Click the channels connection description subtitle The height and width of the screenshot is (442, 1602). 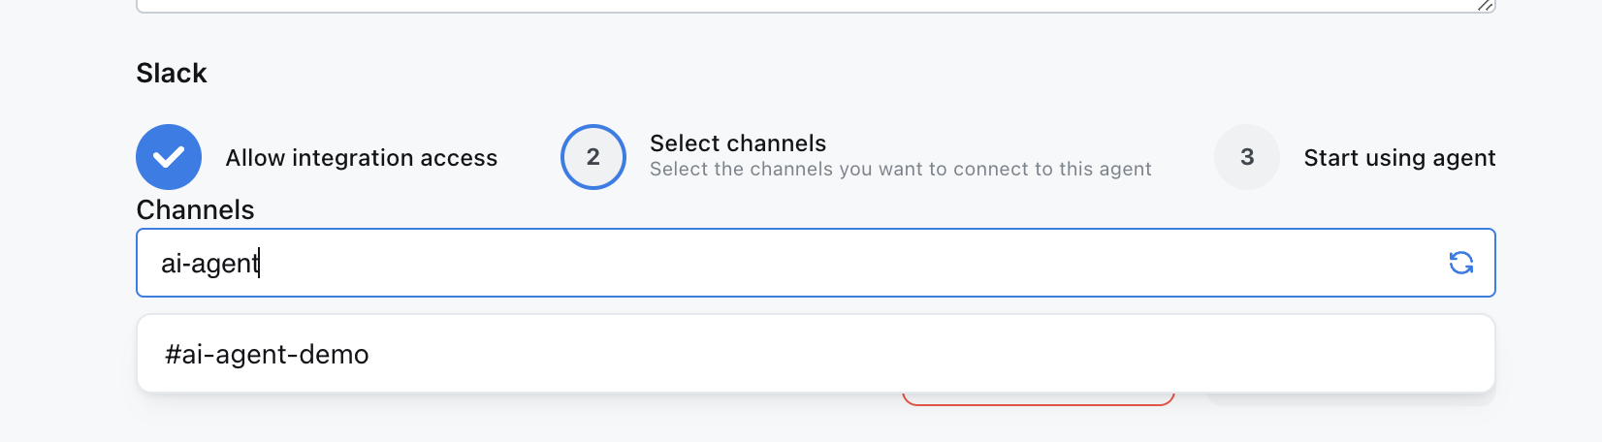901,170
